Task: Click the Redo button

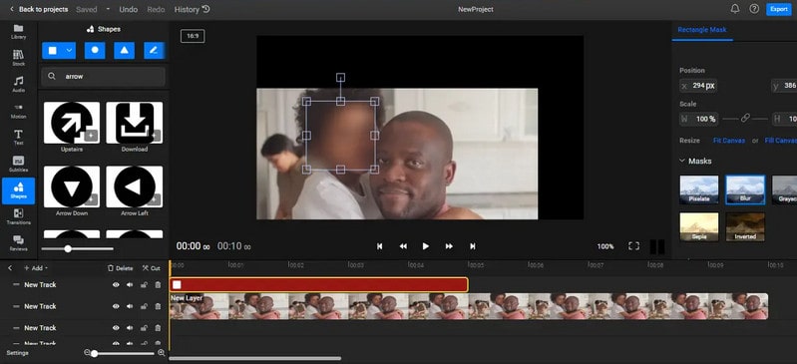Action: (156, 9)
